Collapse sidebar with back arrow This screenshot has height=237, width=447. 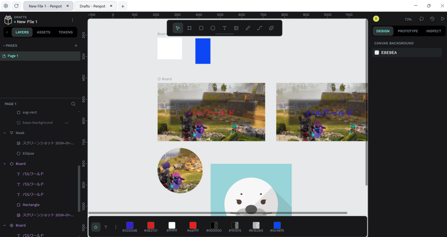[x=7, y=32]
